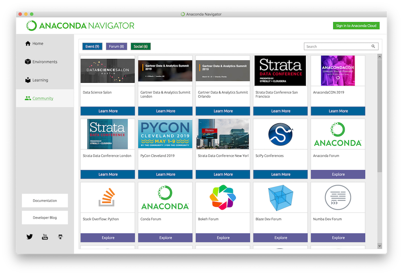Open the YouTube icon link
Screen dimensions: 403x275
click(x=45, y=237)
